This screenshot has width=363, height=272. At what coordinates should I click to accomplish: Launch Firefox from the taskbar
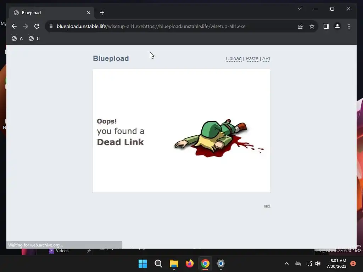point(190,263)
